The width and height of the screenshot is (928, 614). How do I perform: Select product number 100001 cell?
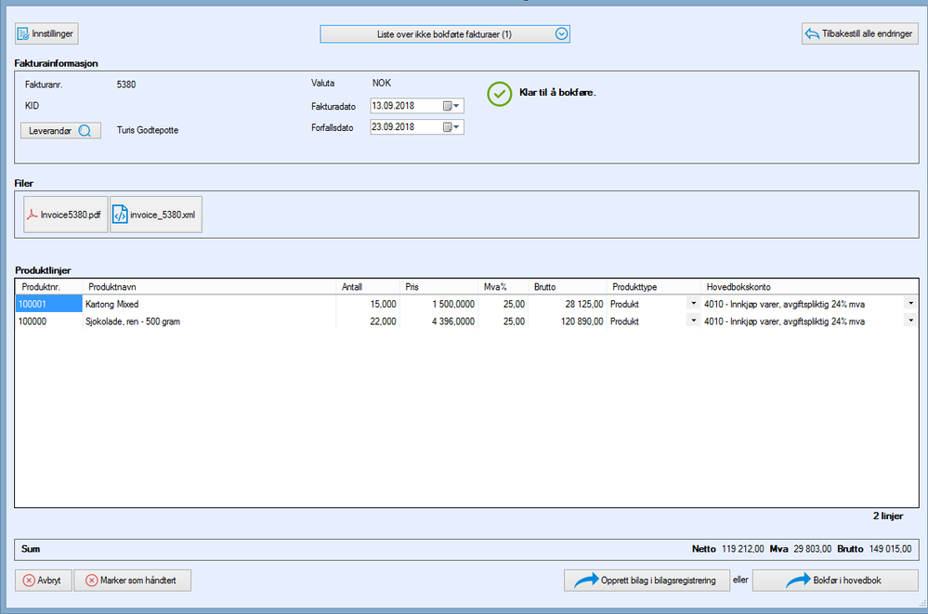tap(48, 304)
